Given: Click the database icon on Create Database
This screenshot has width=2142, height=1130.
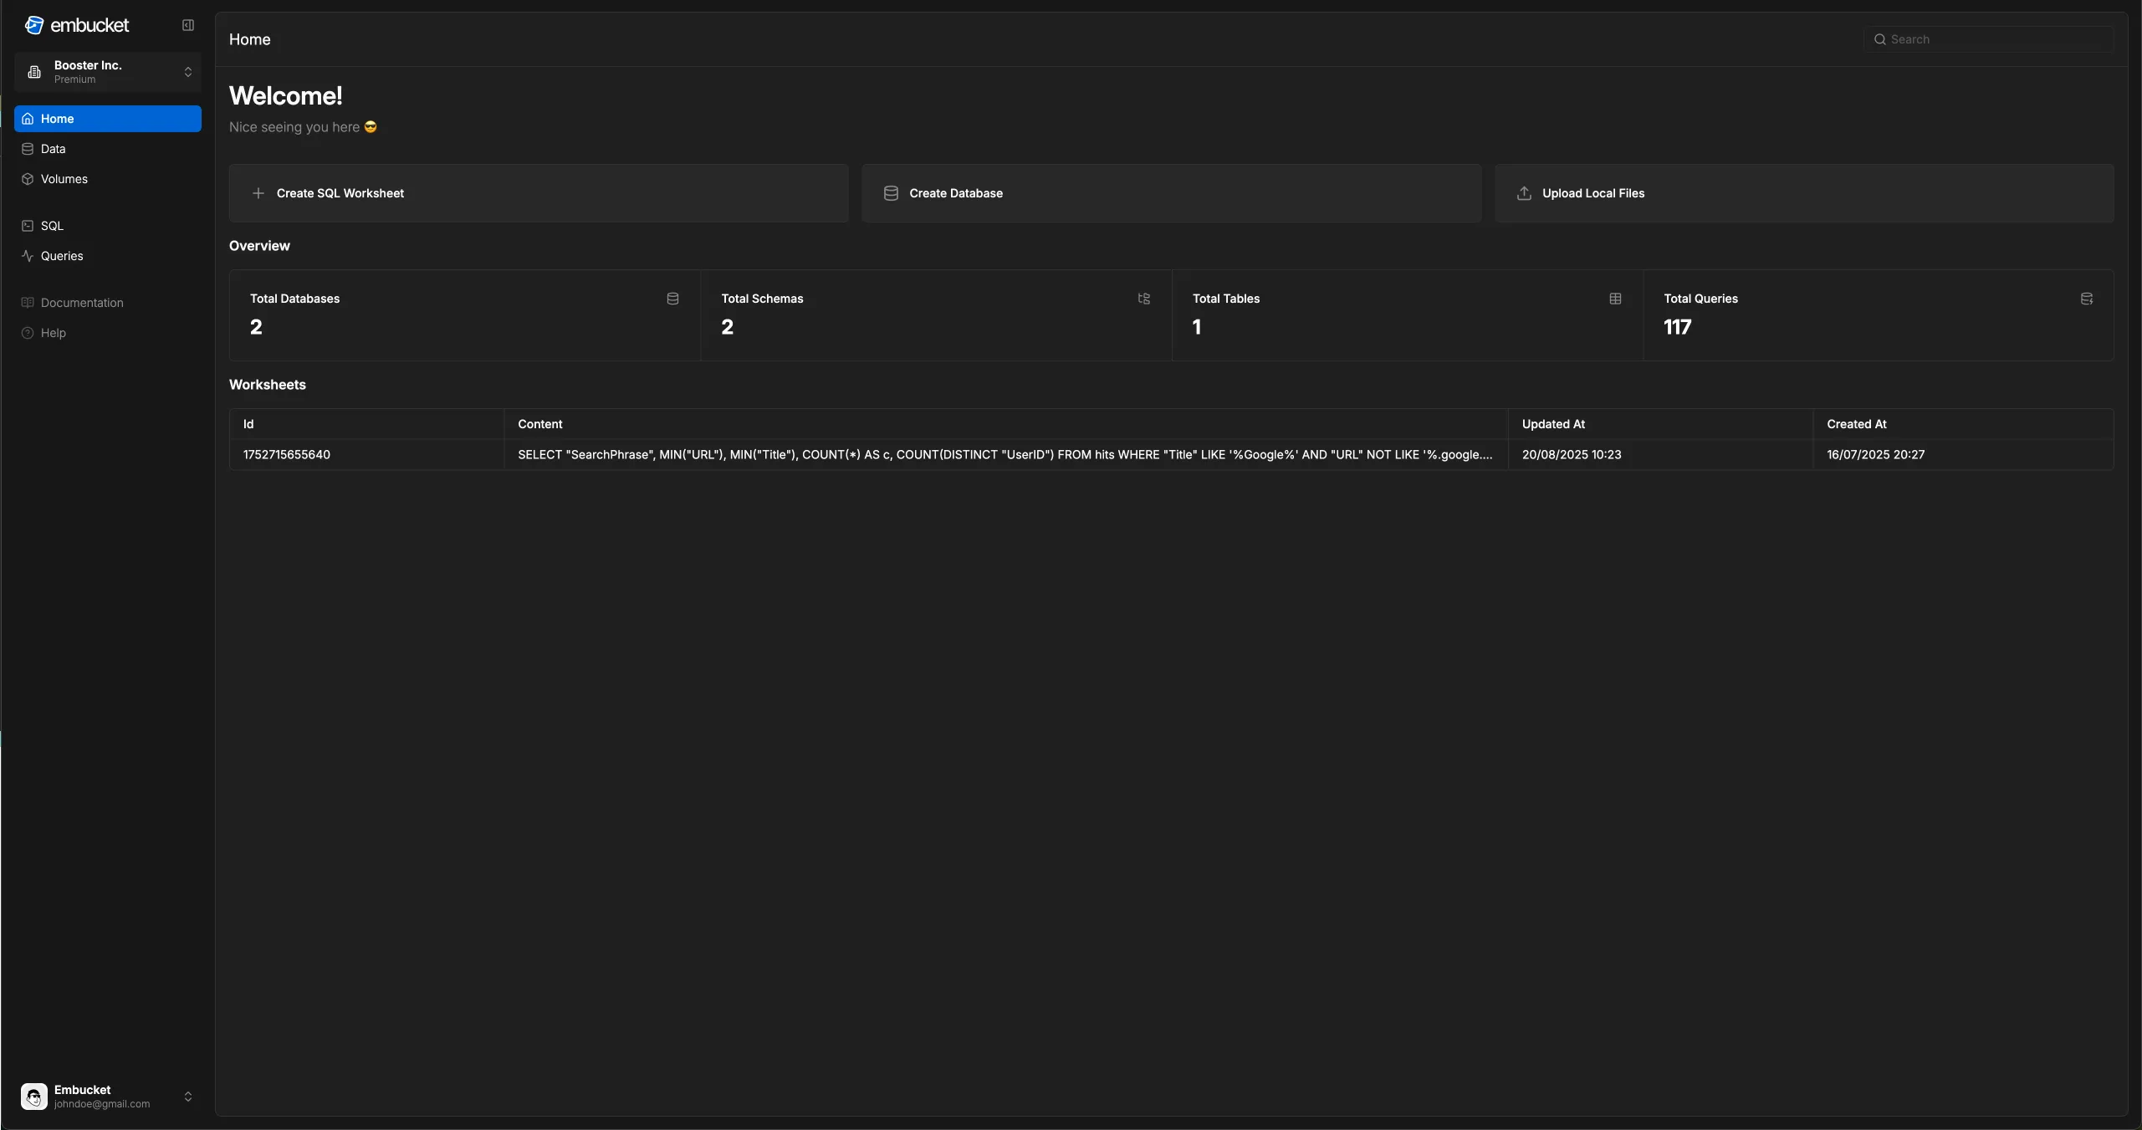Looking at the screenshot, I should pos(892,193).
